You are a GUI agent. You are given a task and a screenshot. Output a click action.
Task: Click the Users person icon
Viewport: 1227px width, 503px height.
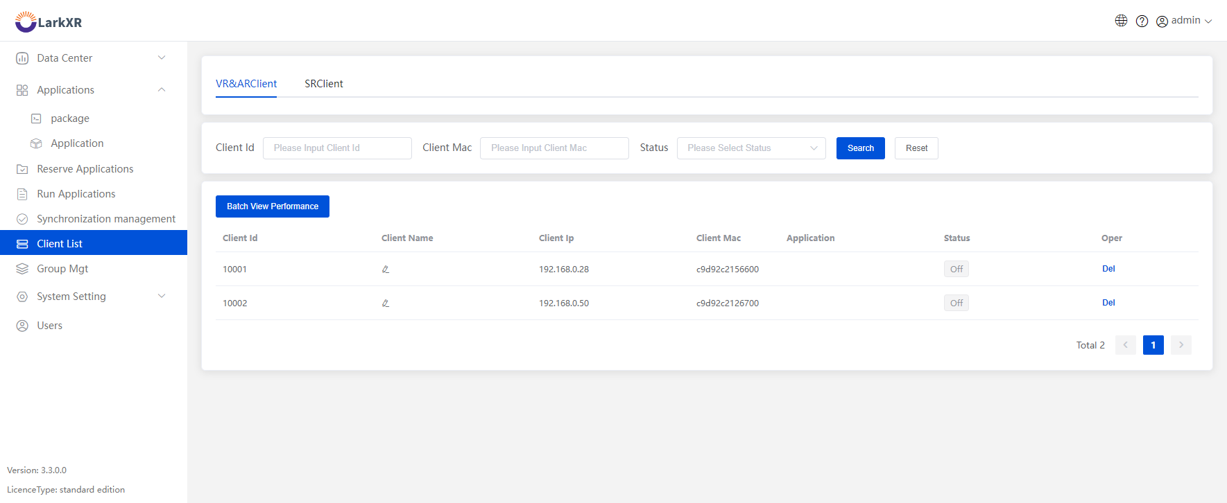22,326
